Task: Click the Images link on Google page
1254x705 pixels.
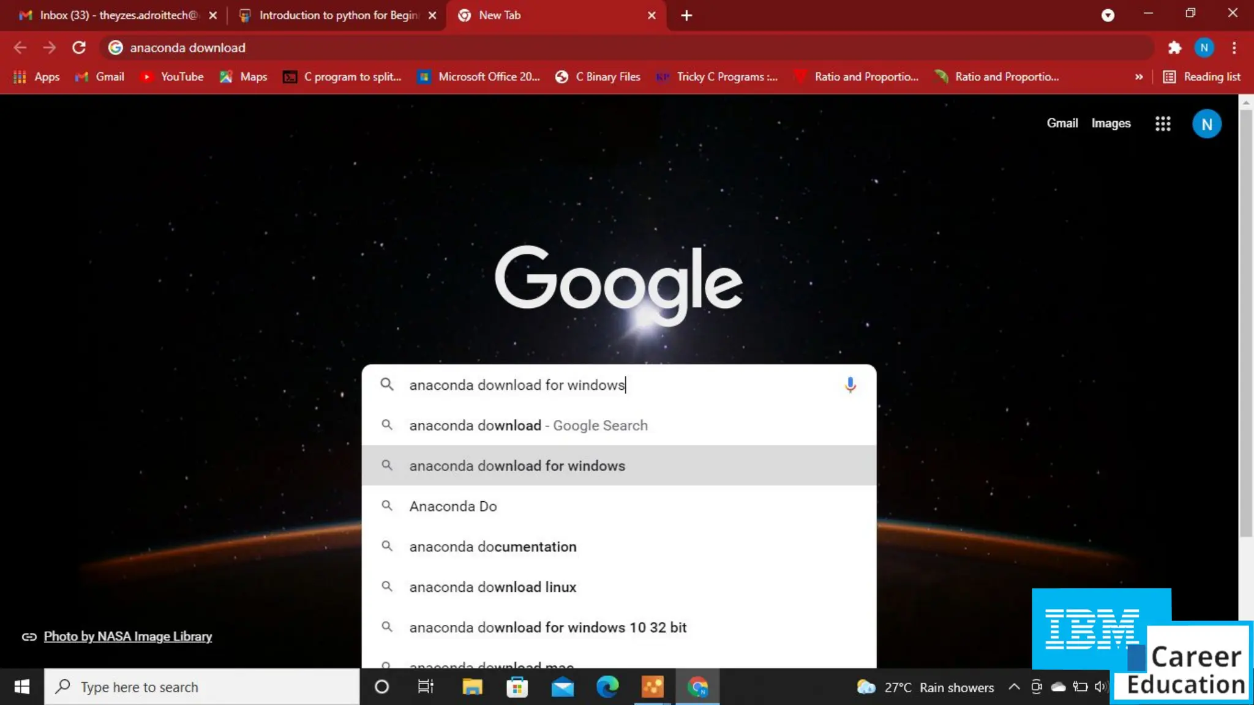Action: [x=1111, y=123]
